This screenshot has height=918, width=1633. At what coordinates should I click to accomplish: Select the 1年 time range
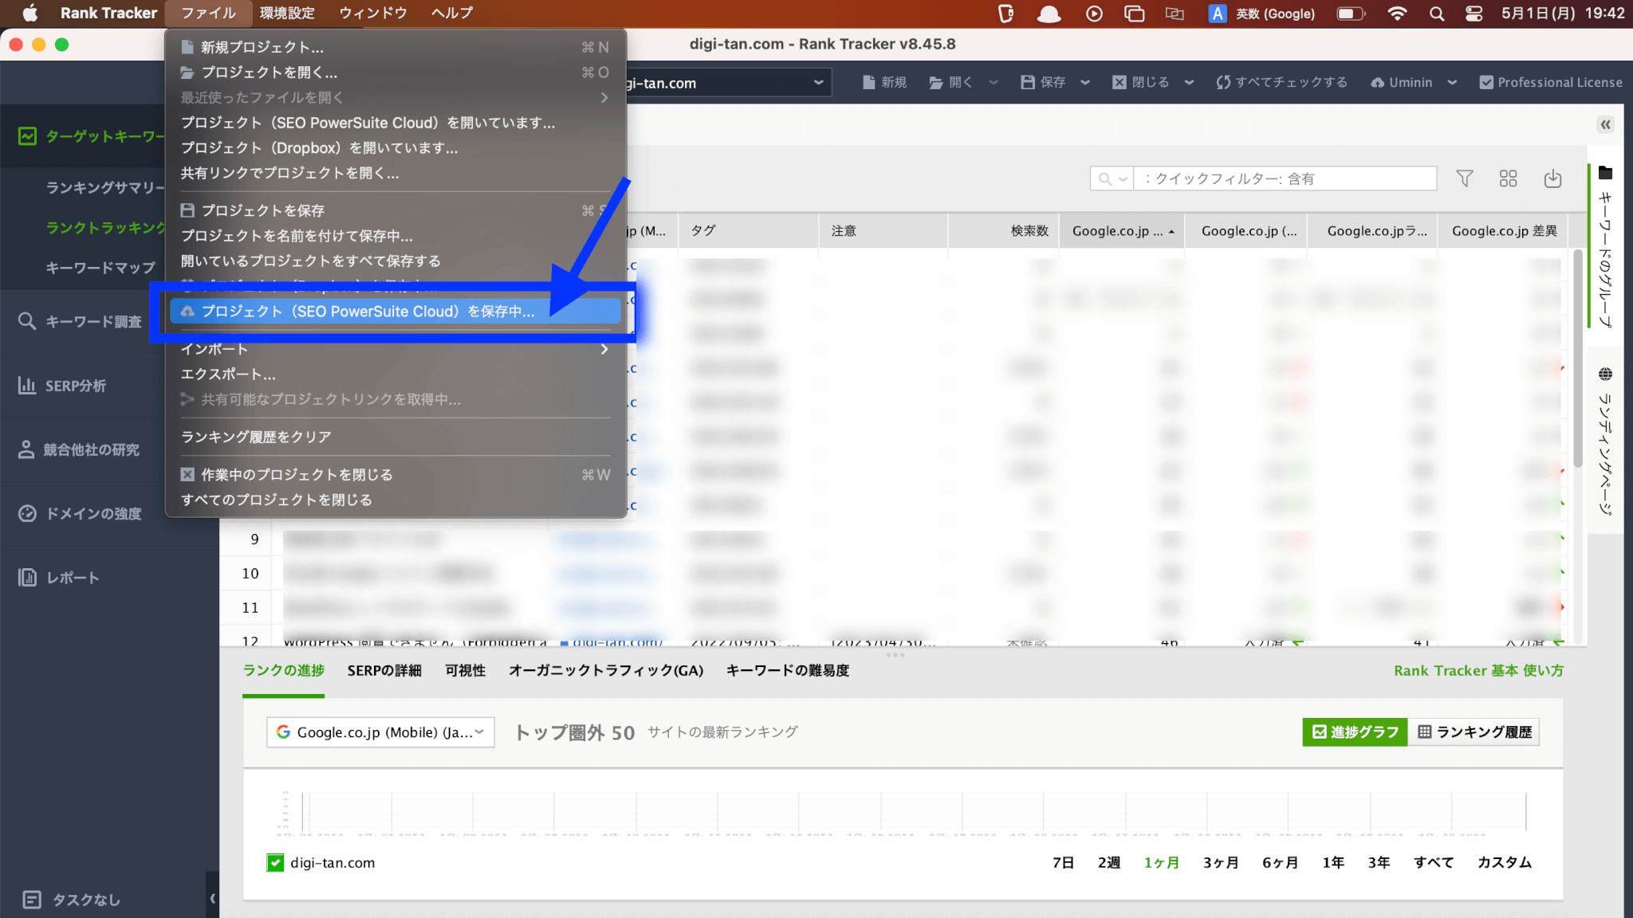(x=1333, y=862)
